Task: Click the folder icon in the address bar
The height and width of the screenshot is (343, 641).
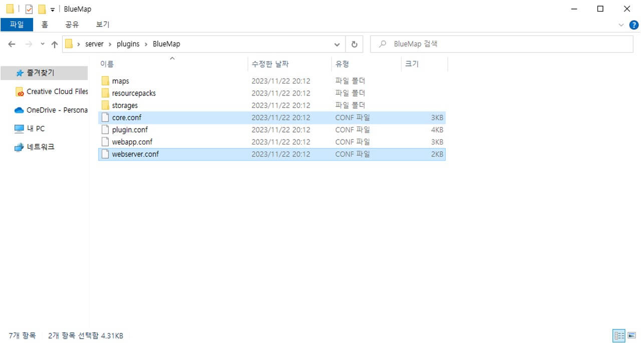Action: tap(69, 43)
